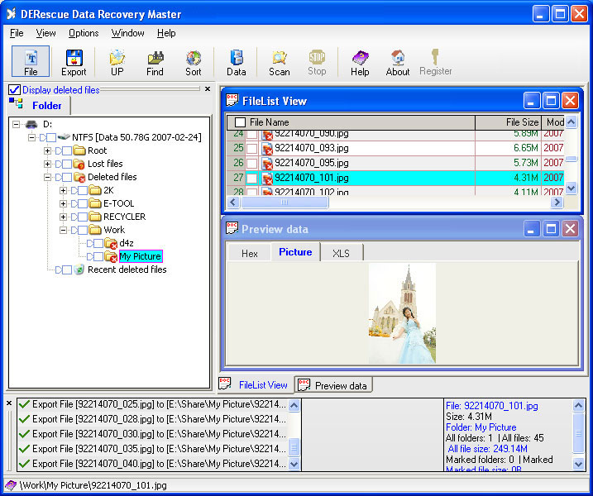Expand the Root folder tree node

click(x=47, y=150)
